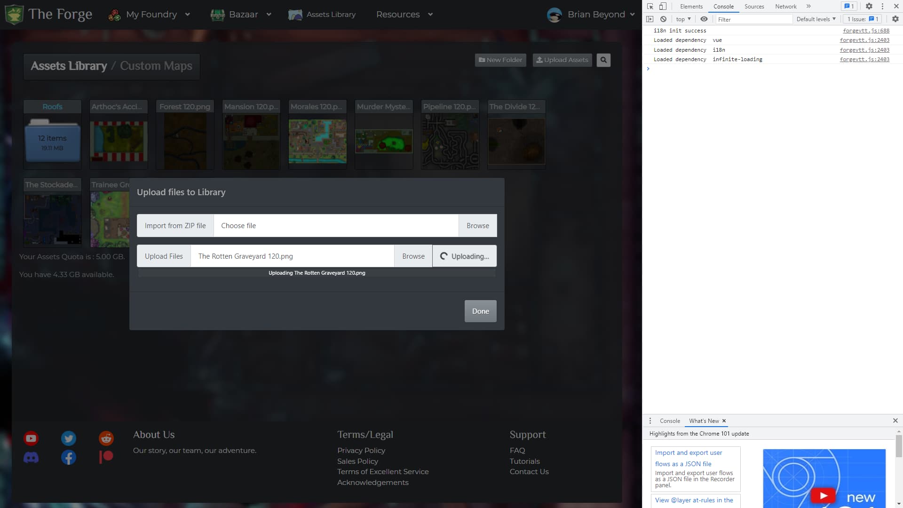Focus the console Filter input field
Viewport: 903px width, 508px height.
(754, 19)
